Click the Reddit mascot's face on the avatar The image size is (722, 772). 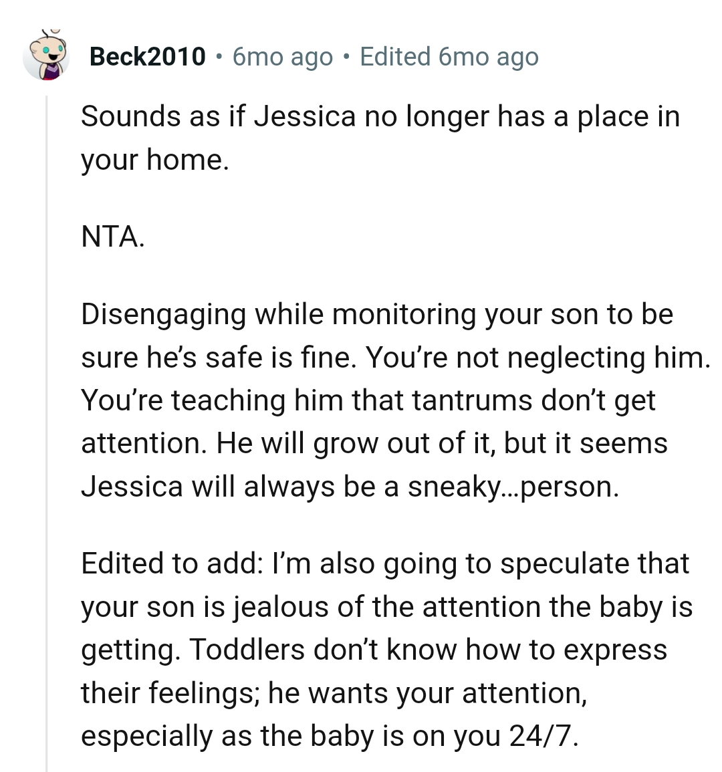pyautogui.click(x=49, y=50)
